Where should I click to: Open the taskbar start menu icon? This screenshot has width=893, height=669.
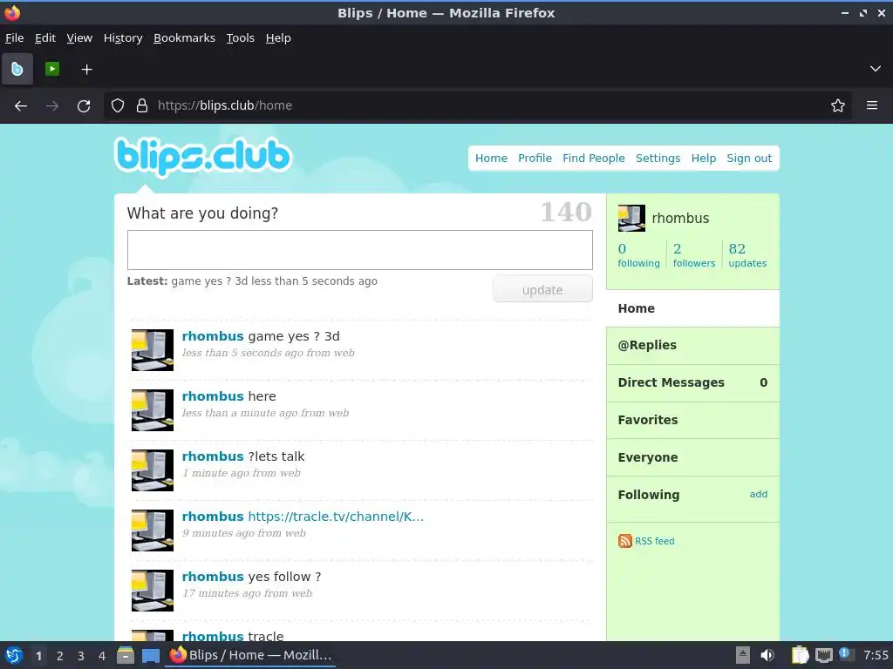pos(14,655)
